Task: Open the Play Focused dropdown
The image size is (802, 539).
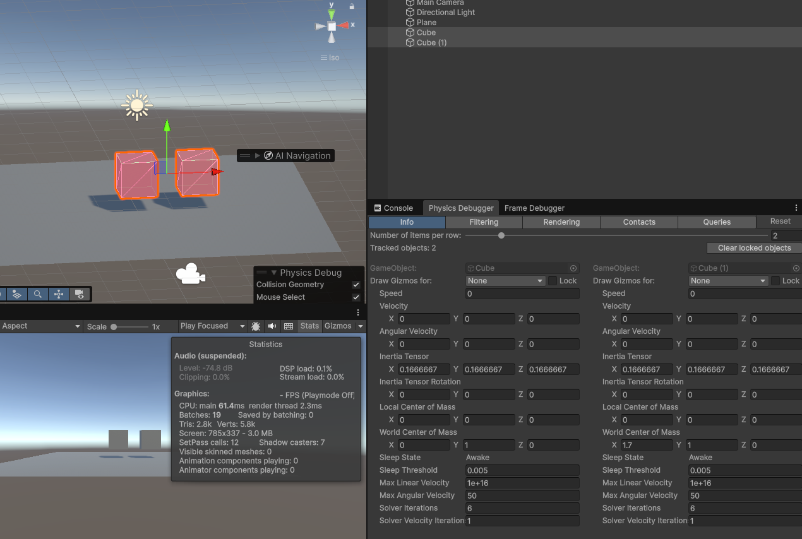Action: pyautogui.click(x=212, y=326)
